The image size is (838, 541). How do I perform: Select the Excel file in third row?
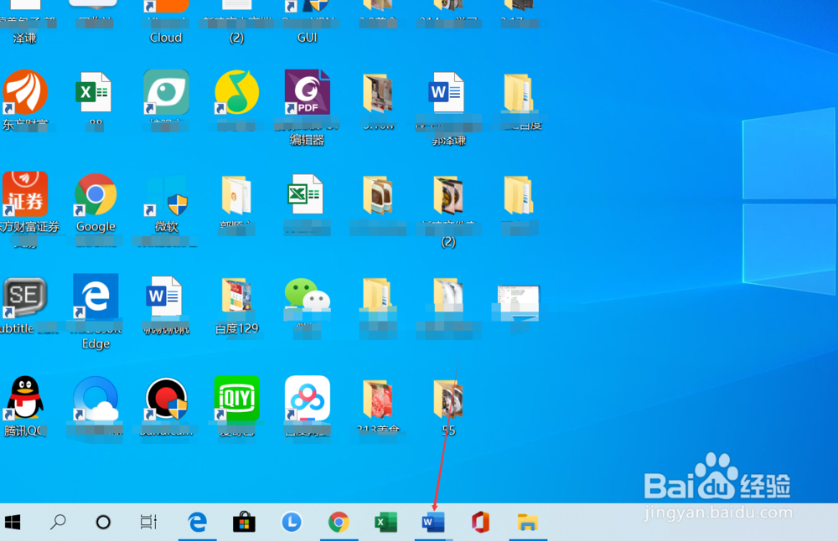305,194
